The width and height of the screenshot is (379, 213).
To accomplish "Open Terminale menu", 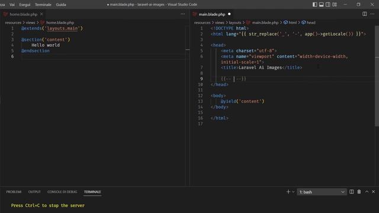I will 43,4.
